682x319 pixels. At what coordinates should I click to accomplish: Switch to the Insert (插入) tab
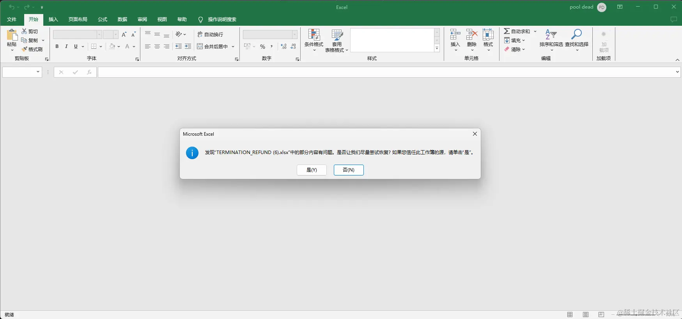coord(53,19)
